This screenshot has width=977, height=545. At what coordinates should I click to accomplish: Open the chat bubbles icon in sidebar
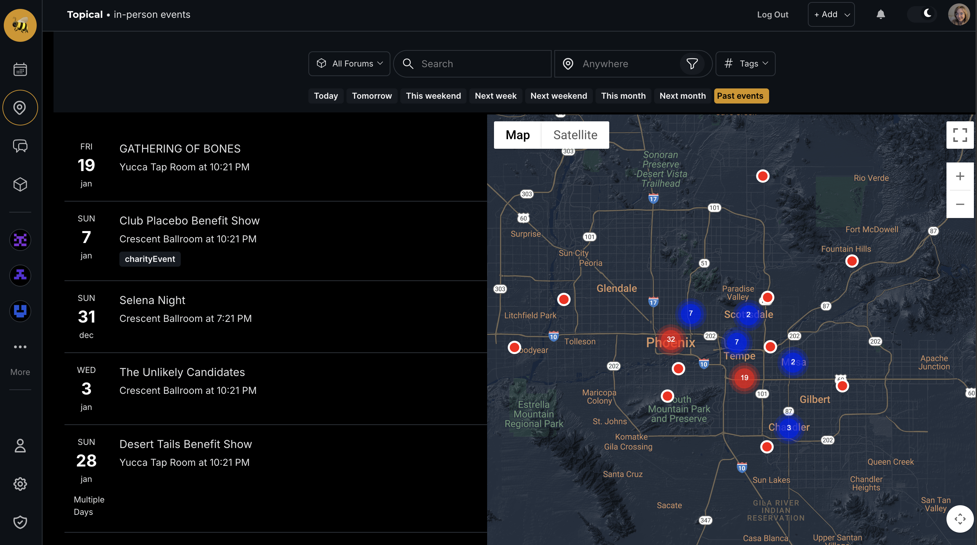pyautogui.click(x=20, y=146)
